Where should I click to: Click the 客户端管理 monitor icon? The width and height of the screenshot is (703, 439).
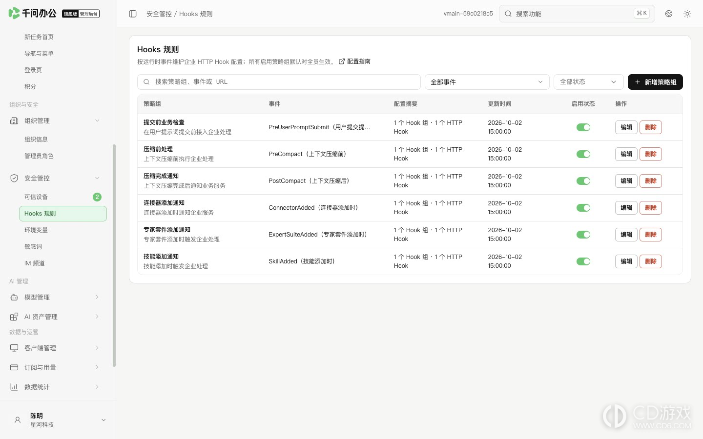[14, 348]
